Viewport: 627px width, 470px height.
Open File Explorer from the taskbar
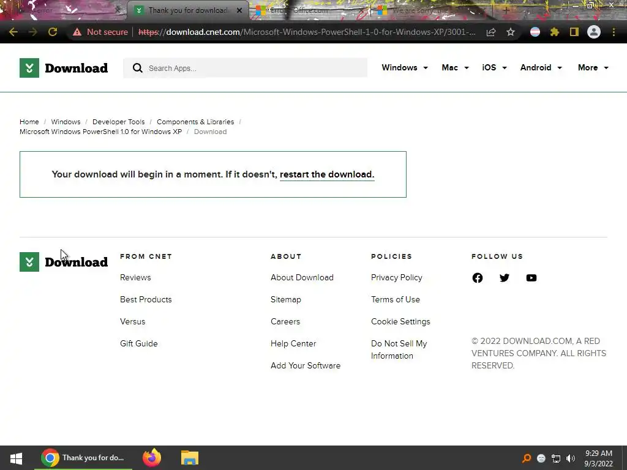(190, 458)
